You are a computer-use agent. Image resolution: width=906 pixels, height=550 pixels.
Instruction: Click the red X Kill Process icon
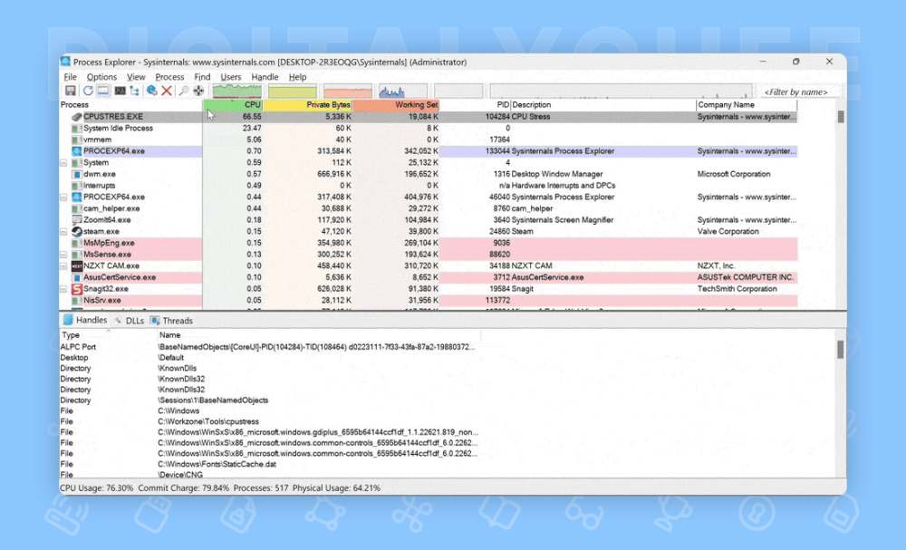[167, 91]
